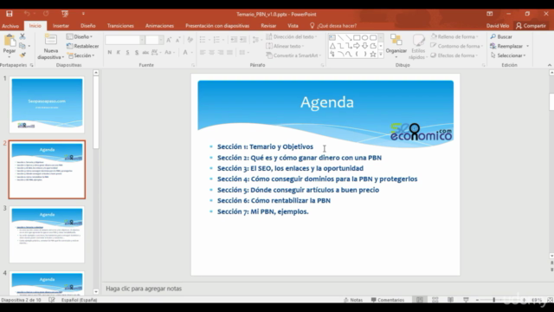Open the Archivo menu
Viewport: 554px width, 312px height.
10,26
